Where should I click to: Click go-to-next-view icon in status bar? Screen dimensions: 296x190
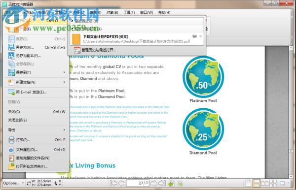pyautogui.click(x=180, y=183)
